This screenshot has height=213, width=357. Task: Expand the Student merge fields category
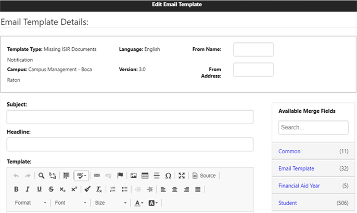pos(313,203)
